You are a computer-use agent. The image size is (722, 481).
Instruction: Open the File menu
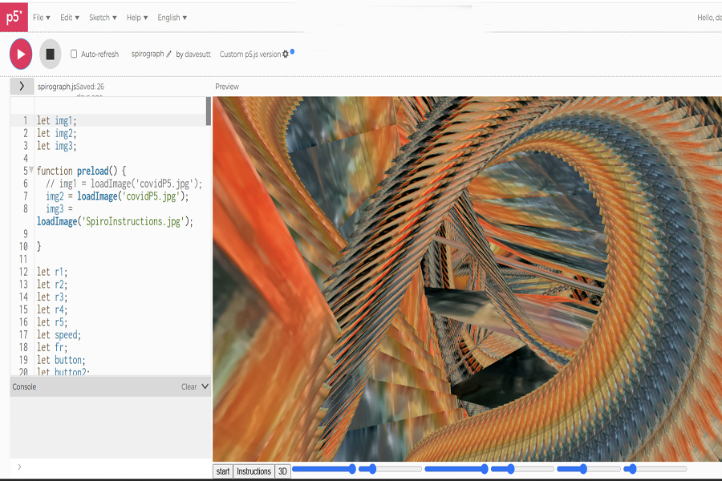(42, 17)
